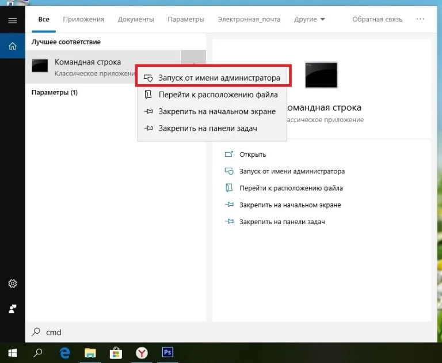Screen dimensions: 442x363
Task: Switch to the Параметры tab
Action: [x=186, y=19]
